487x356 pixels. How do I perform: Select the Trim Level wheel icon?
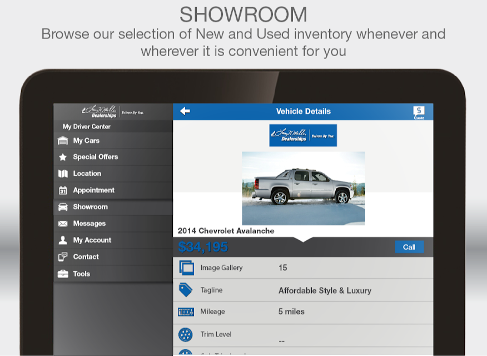186,335
